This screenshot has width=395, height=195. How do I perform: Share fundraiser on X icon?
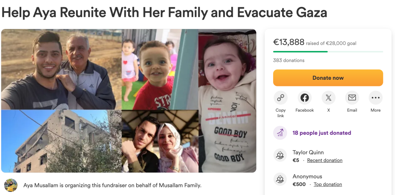tap(328, 98)
